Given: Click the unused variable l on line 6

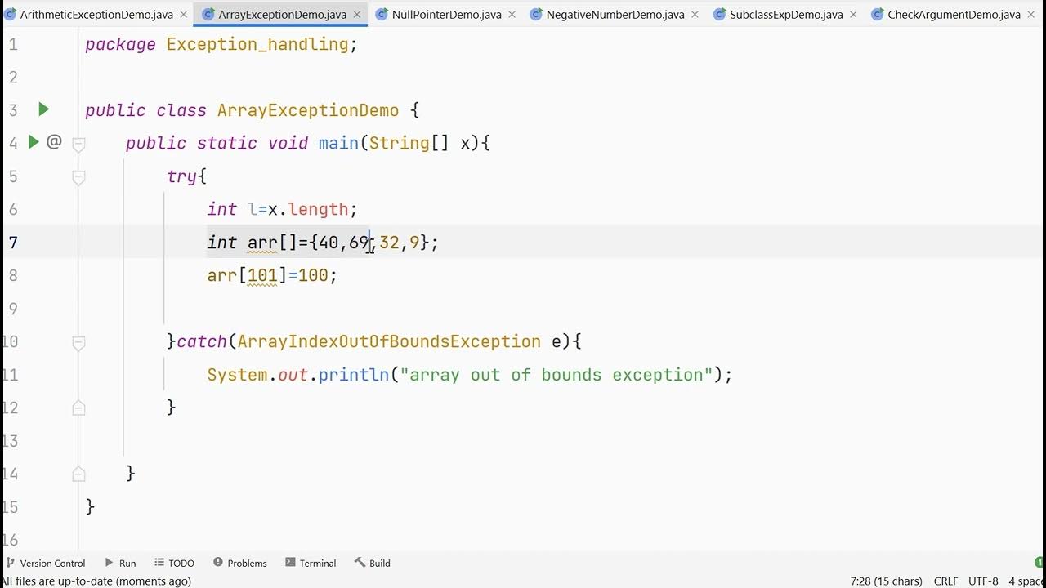Looking at the screenshot, I should pos(252,209).
